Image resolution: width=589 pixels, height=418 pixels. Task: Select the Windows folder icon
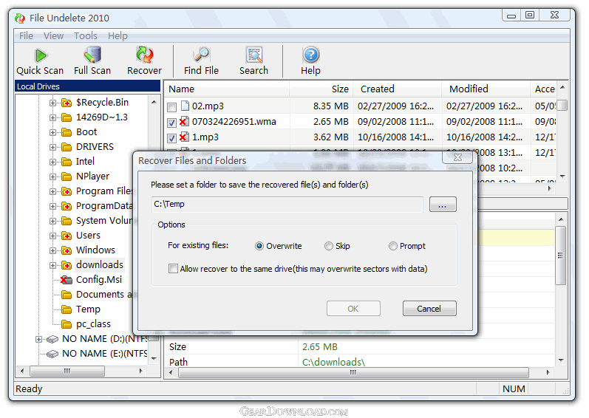(67, 250)
